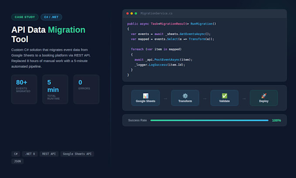The height and width of the screenshot is (178, 296).
Task: Click the red window dot
Action: [128, 13]
